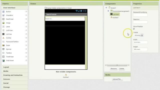Select Screen1 in the components tree
The height and width of the screenshot is (90, 160).
click(x=113, y=8)
